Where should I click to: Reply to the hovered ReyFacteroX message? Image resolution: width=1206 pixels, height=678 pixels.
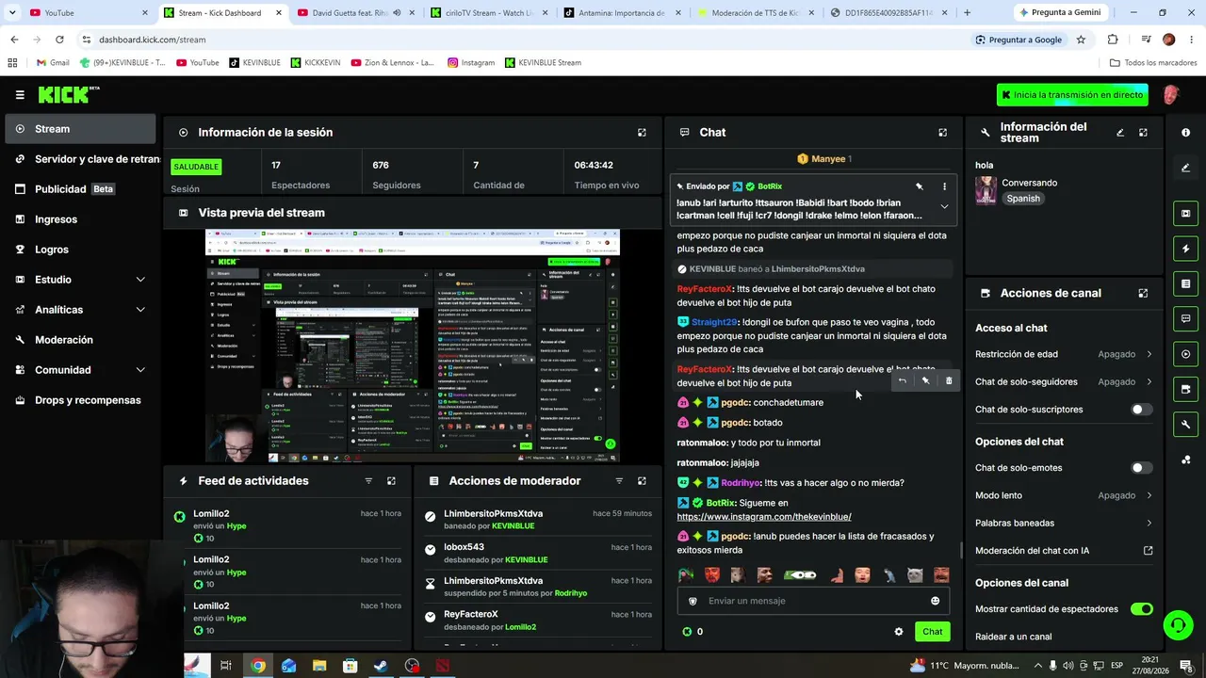click(902, 380)
